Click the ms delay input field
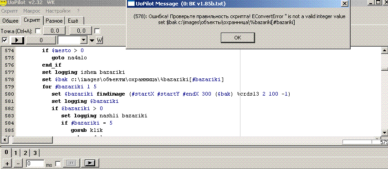The image size is (388, 169). coord(35,163)
